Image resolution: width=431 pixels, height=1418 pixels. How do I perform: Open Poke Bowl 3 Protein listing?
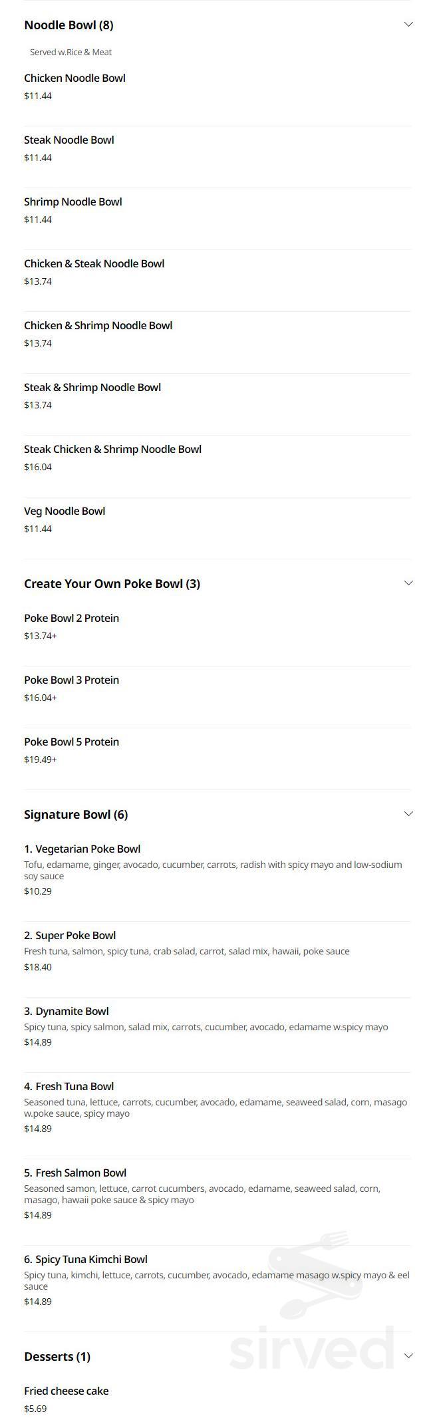[x=71, y=680]
